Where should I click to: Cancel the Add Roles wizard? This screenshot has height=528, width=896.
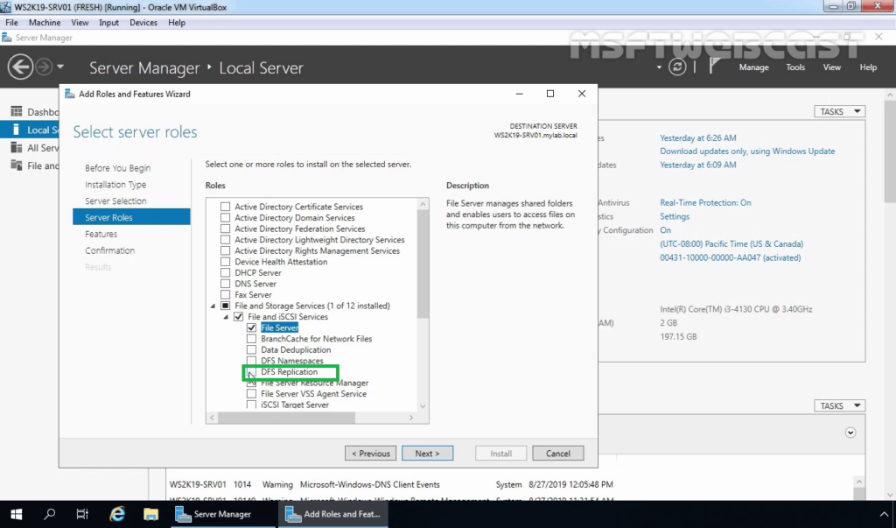(x=557, y=453)
